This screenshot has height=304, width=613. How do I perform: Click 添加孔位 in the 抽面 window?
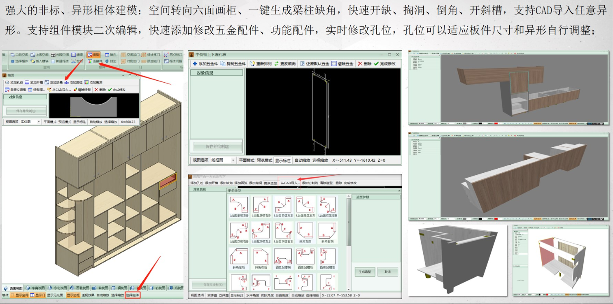click(x=14, y=83)
